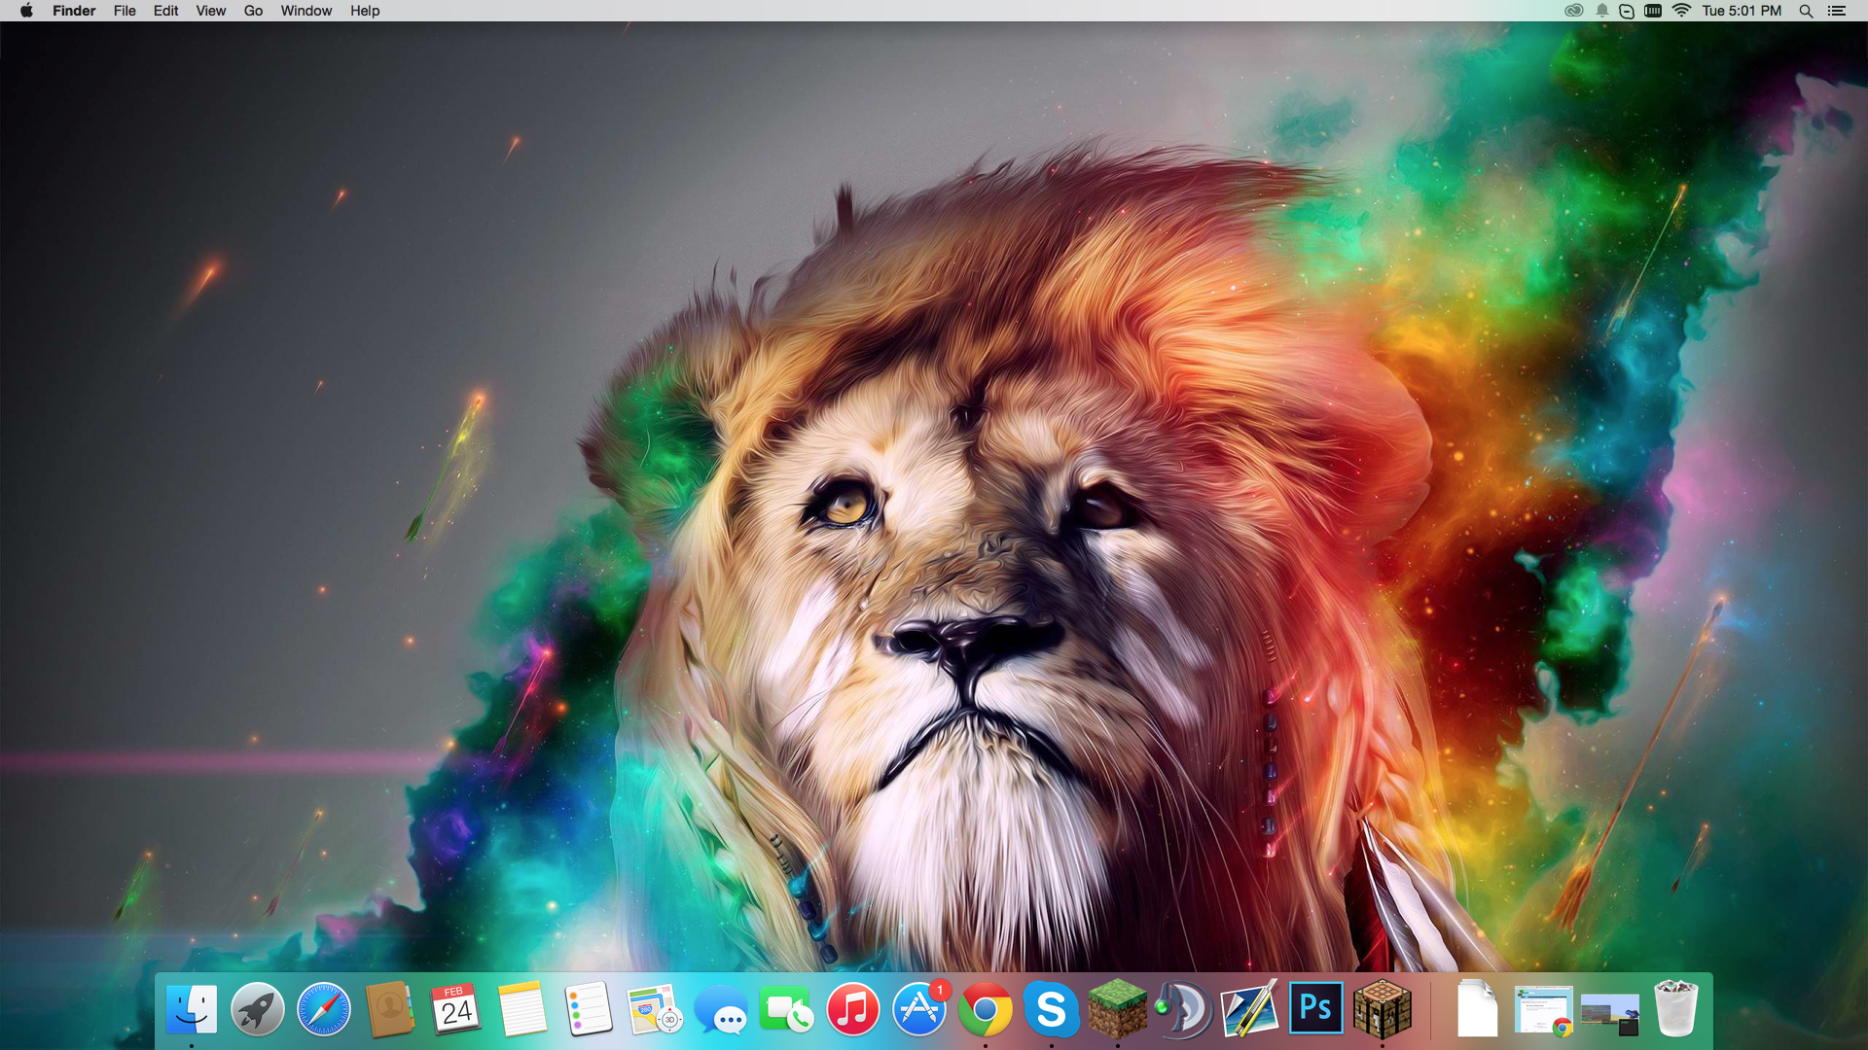Open Skype status menu bar icon

[x=1627, y=11]
